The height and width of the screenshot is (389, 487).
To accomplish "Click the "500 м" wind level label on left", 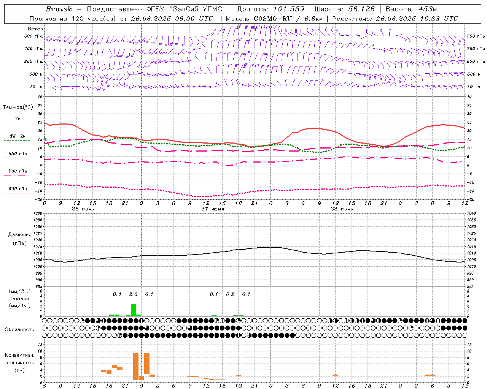I will click(36, 74).
